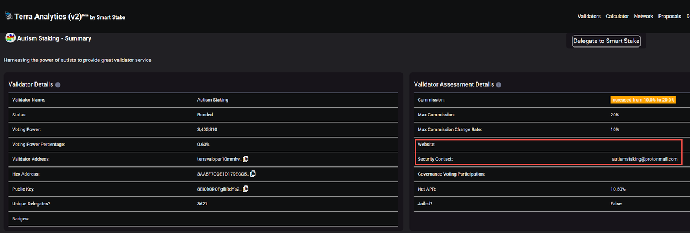Copy the Public Key

pos(246,189)
